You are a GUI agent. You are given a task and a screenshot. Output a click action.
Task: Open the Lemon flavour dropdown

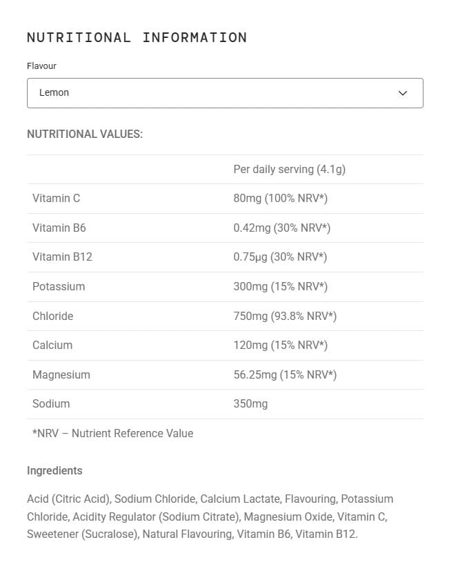tap(225, 93)
